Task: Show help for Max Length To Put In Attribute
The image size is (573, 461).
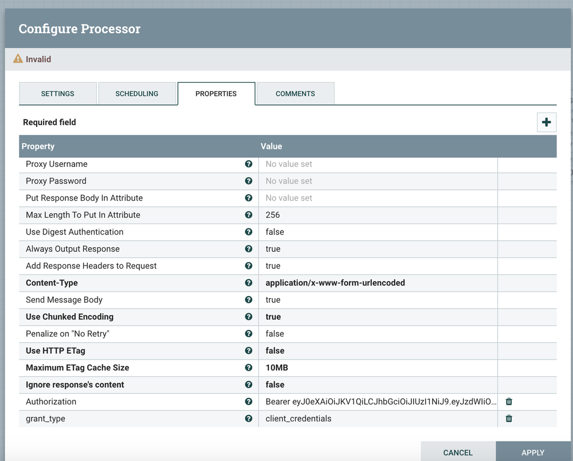Action: point(248,215)
